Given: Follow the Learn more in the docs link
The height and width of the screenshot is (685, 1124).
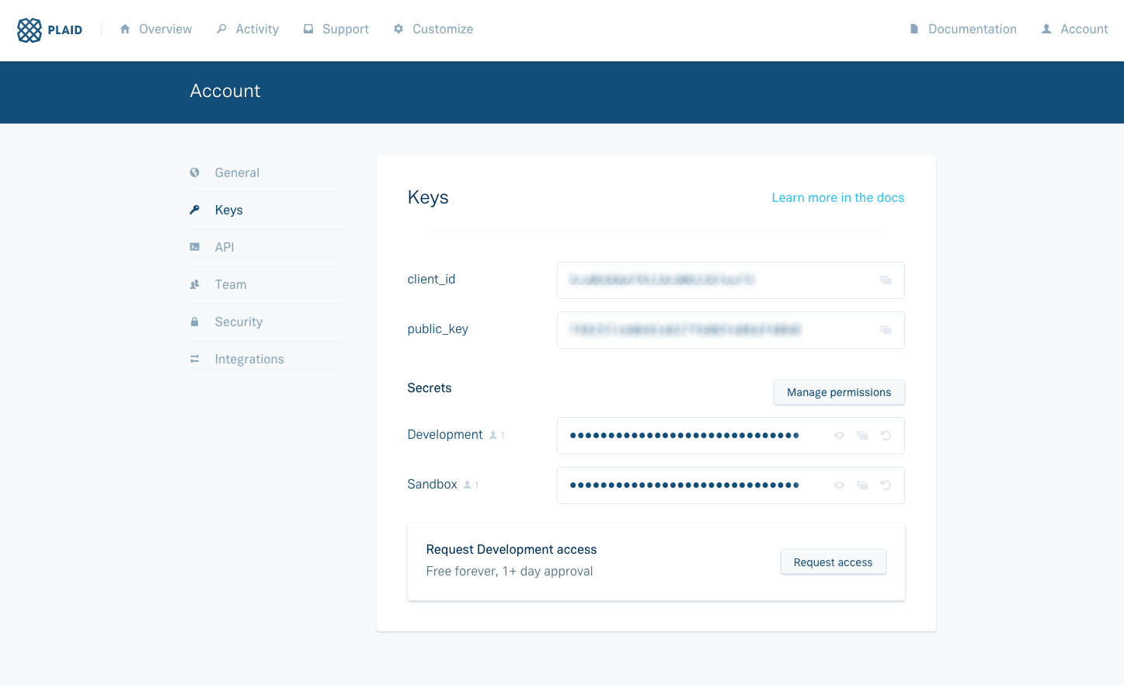Looking at the screenshot, I should point(837,197).
